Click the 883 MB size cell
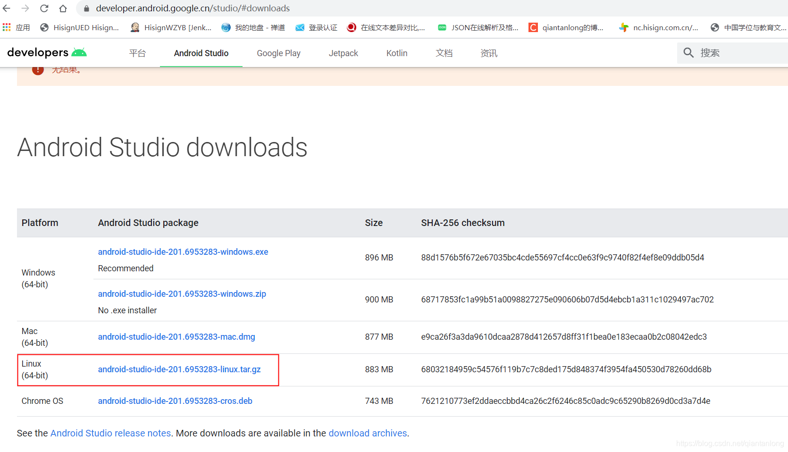This screenshot has width=788, height=452. click(379, 369)
